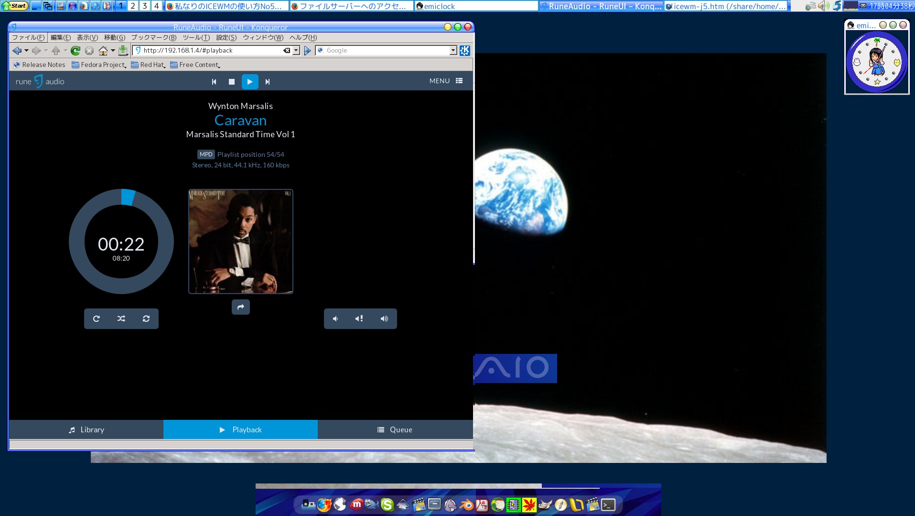
Task: Open the Release Notes bookmark
Action: pos(40,65)
